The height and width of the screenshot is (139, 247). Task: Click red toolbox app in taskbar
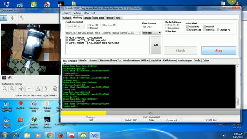click(72, 136)
